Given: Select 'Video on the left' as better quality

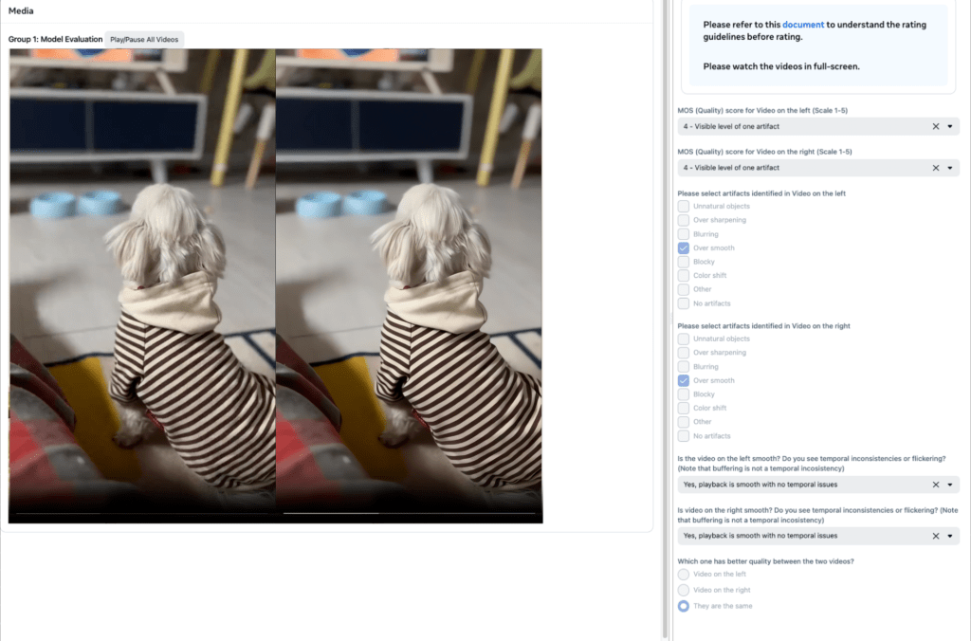Looking at the screenshot, I should click(x=684, y=574).
